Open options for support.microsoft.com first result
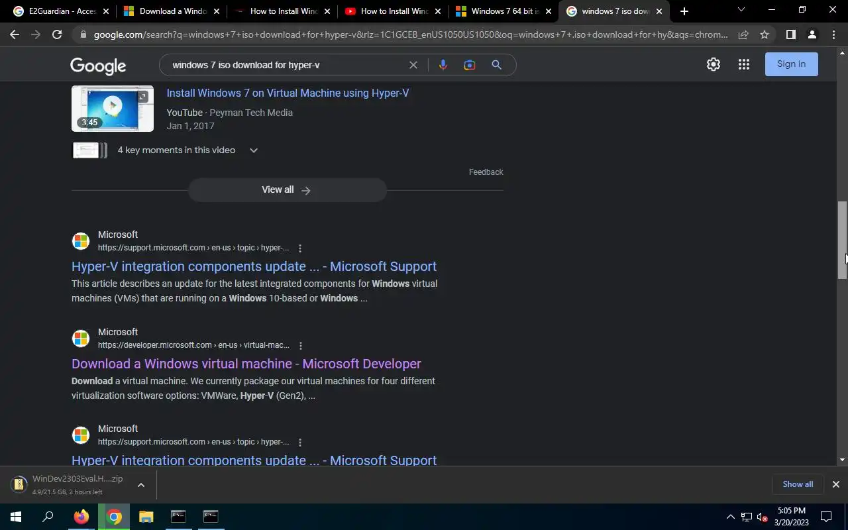Image resolution: width=848 pixels, height=530 pixels. pos(300,248)
